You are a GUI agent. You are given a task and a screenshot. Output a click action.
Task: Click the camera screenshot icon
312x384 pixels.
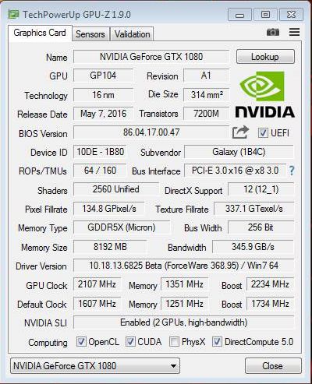pyautogui.click(x=273, y=32)
